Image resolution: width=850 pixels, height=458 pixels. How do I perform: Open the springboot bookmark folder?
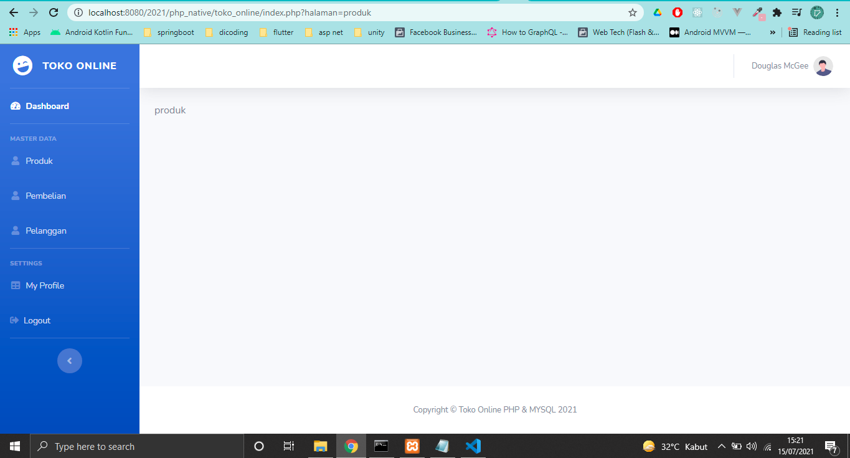(169, 32)
